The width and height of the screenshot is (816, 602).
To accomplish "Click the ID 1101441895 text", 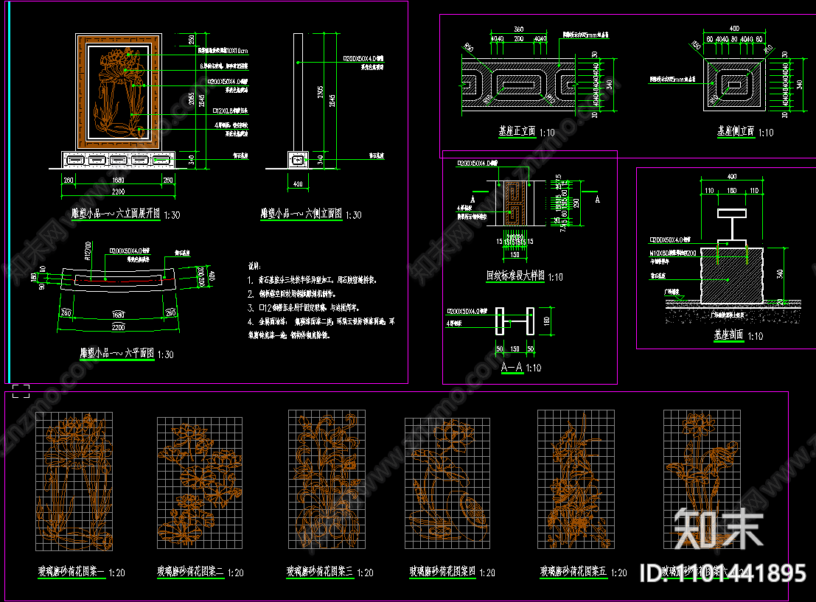I will click(x=722, y=573).
